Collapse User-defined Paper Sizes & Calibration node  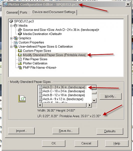point(11,47)
